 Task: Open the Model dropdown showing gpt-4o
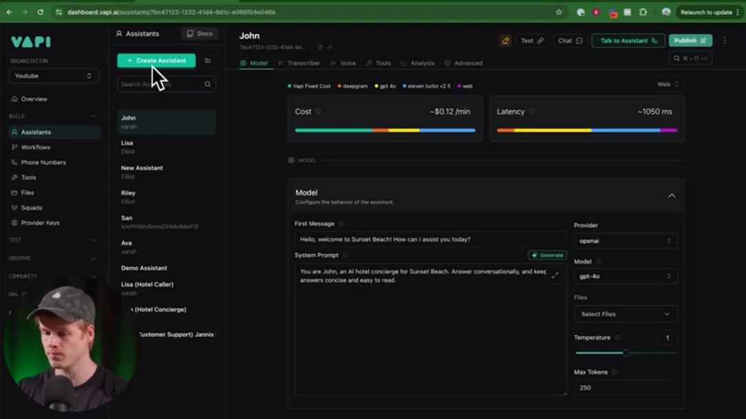[625, 276]
